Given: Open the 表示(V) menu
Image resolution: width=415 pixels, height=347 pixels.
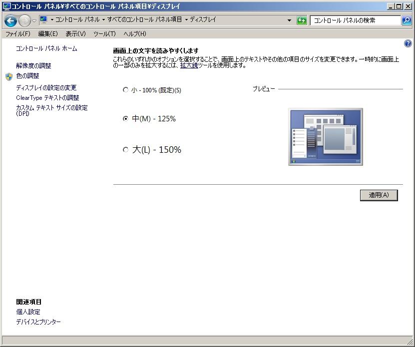Looking at the screenshot, I should click(x=76, y=34).
